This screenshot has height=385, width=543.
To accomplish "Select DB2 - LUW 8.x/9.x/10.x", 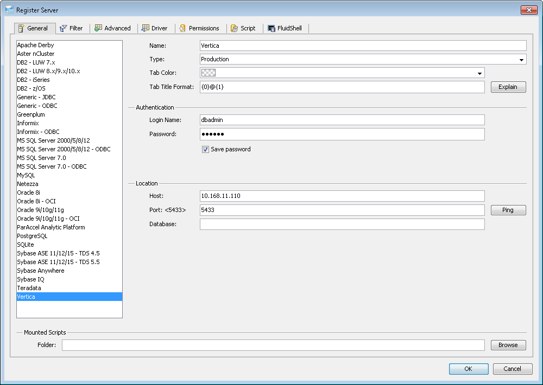I will [70, 71].
